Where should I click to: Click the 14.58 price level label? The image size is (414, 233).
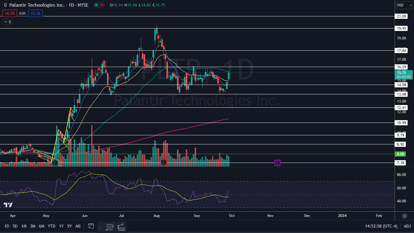tap(401, 85)
